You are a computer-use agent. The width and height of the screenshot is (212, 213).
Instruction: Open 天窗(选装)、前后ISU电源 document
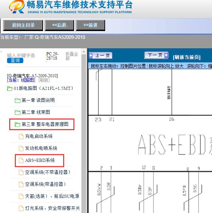[x=52, y=196]
